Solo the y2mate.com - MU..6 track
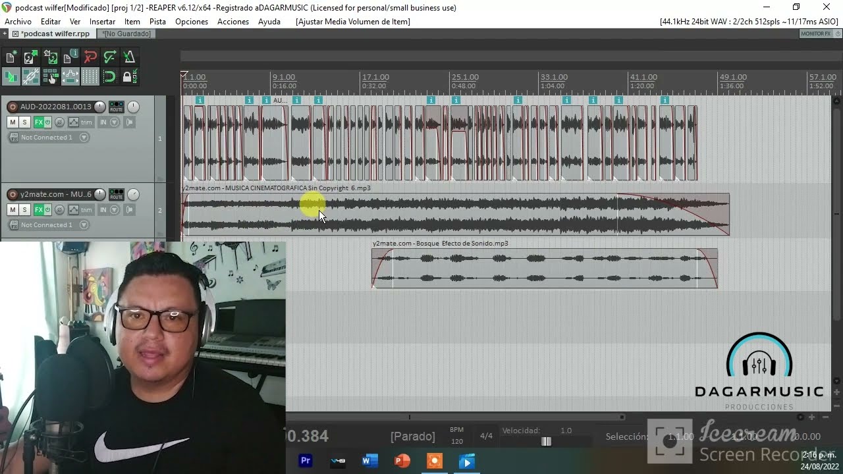The image size is (843, 474). pos(24,209)
